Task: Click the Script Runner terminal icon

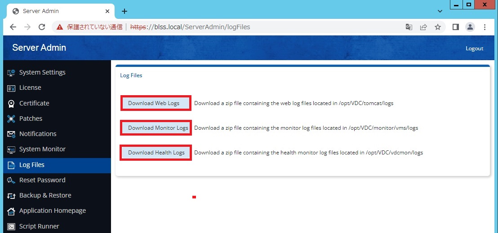Action: point(11,226)
